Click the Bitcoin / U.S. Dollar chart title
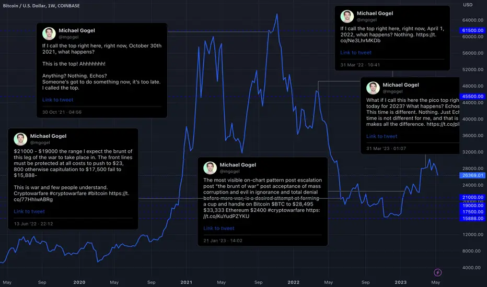The image size is (487, 287). click(41, 6)
